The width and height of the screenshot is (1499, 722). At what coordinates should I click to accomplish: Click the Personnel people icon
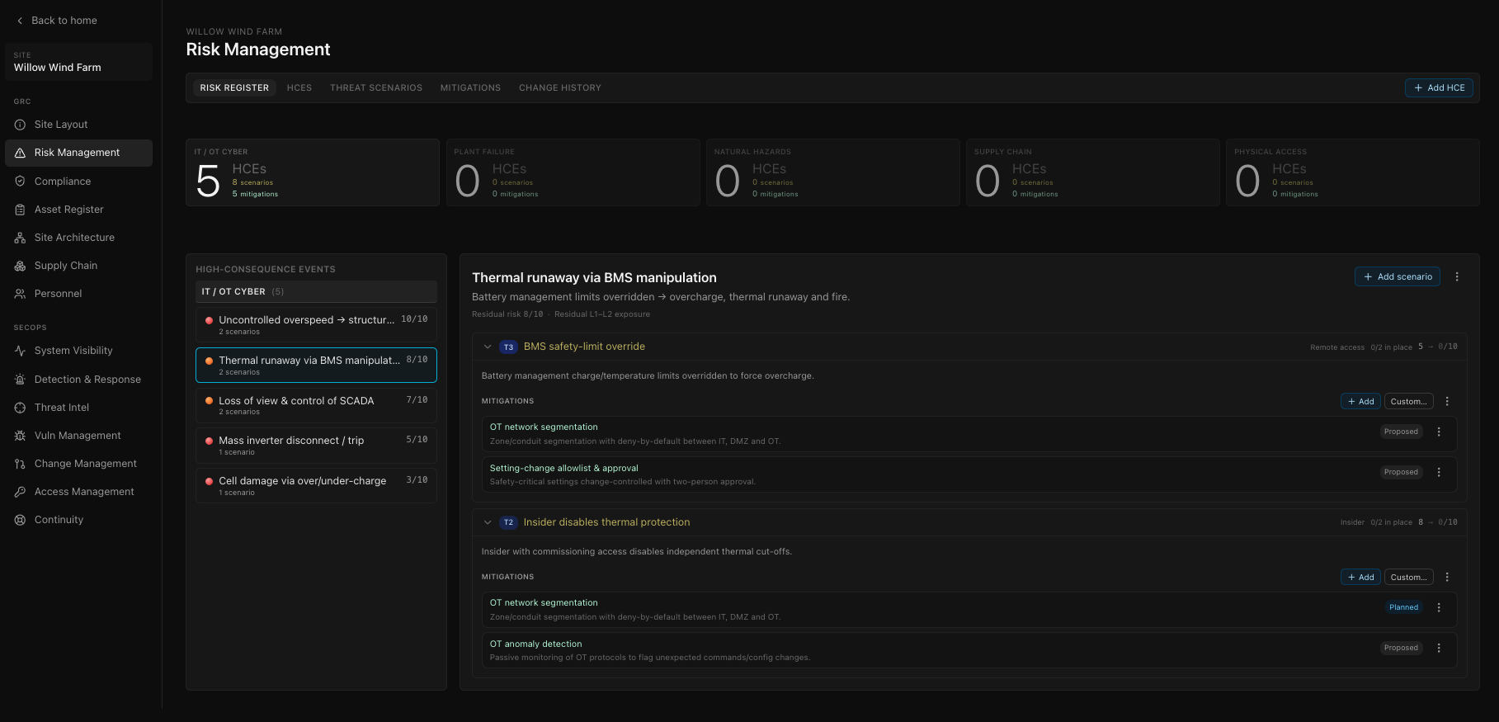coord(20,294)
